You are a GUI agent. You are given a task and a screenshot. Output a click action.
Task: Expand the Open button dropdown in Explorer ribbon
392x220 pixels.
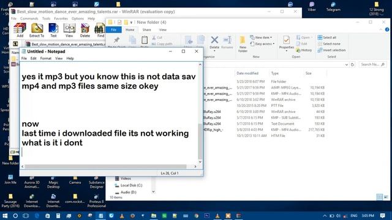[x=312, y=37]
